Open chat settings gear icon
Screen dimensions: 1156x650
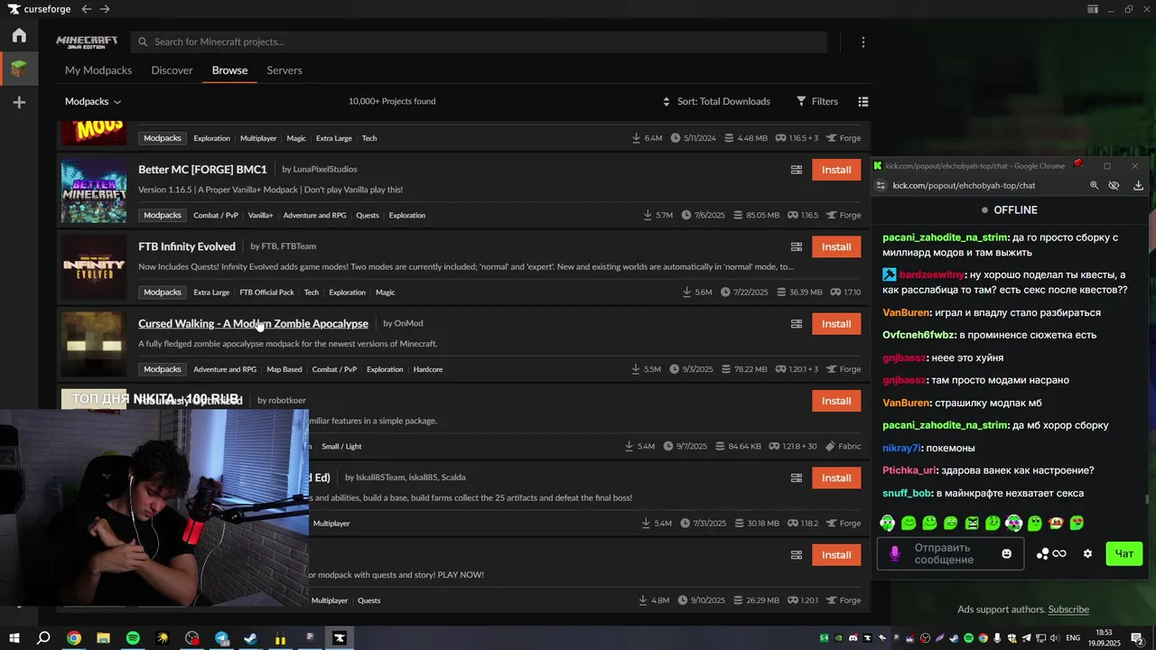(x=1087, y=553)
